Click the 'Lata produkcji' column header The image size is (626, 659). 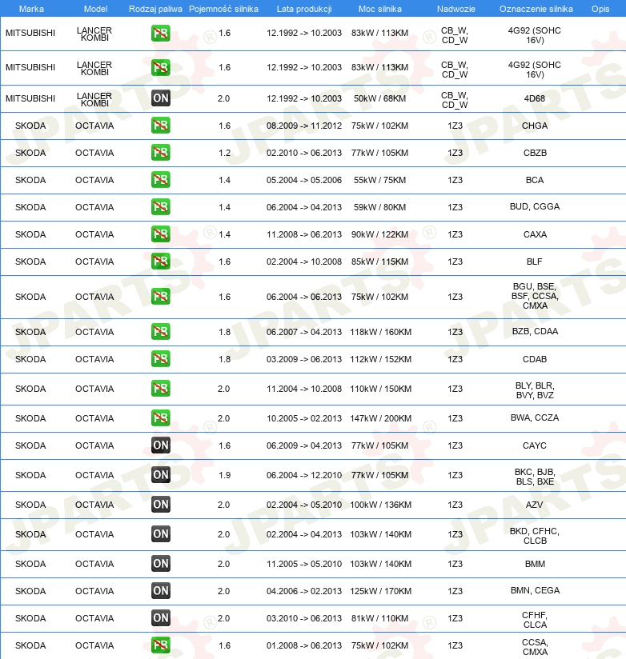point(304,9)
